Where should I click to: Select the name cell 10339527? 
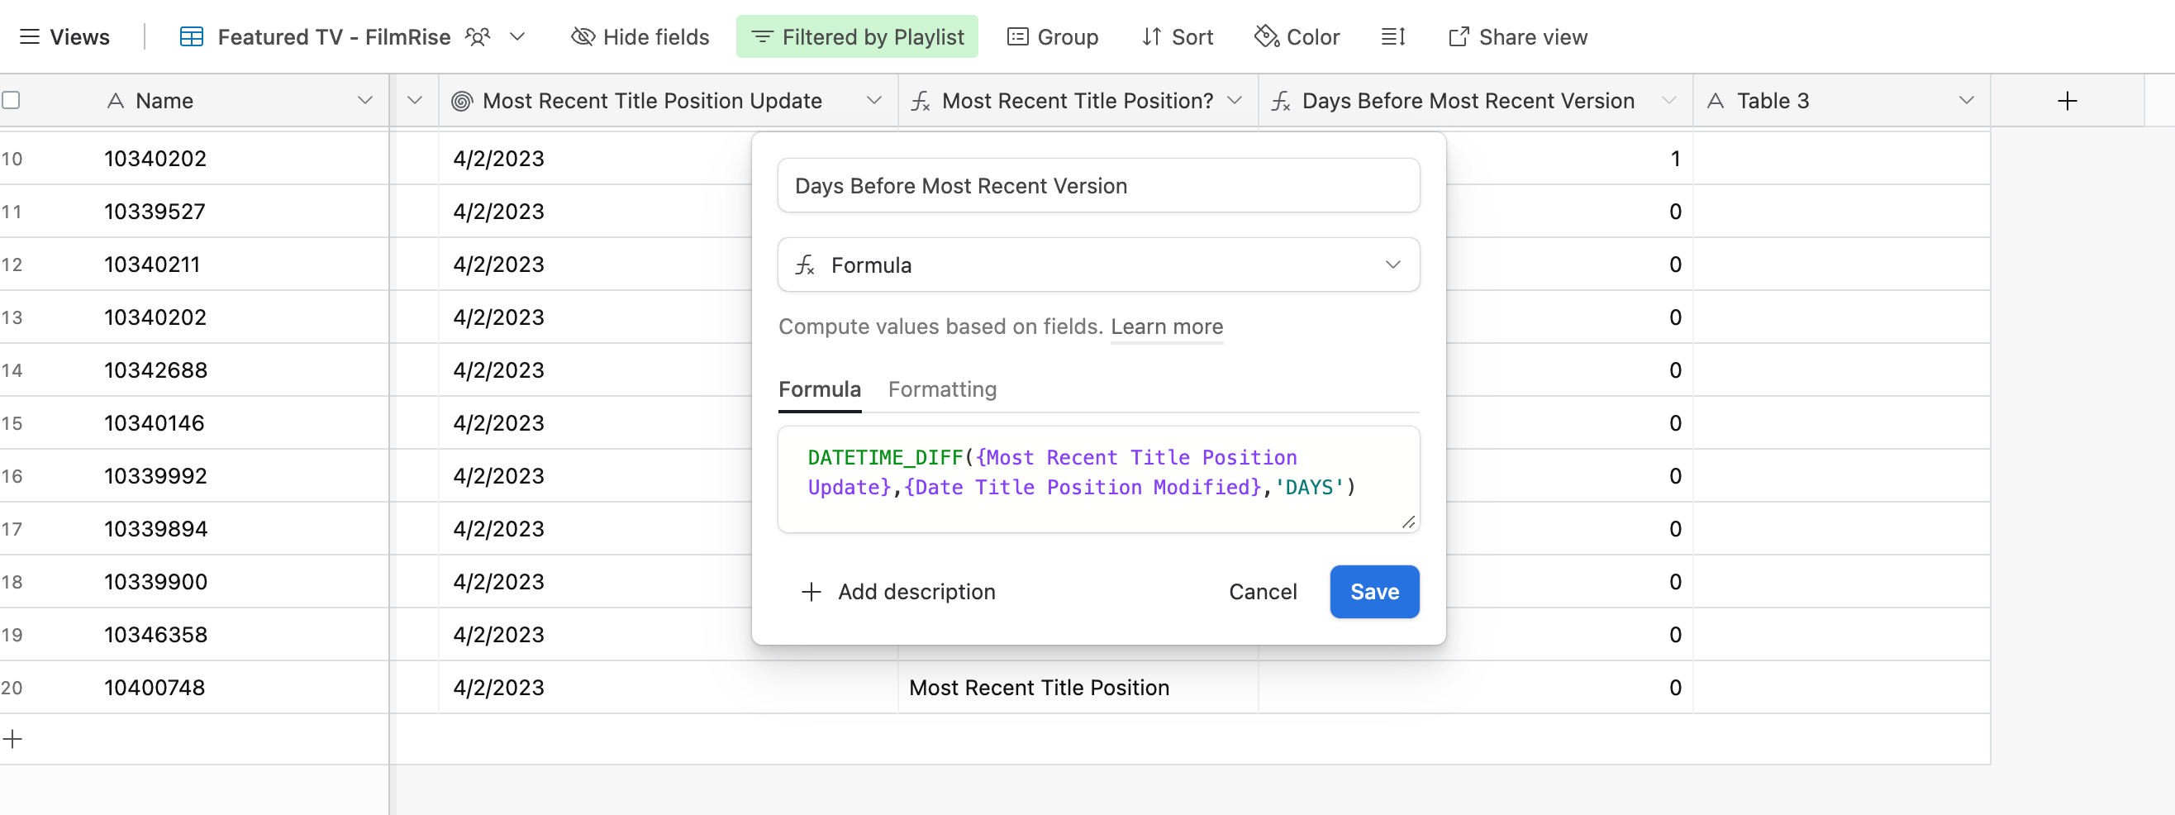coord(155,211)
